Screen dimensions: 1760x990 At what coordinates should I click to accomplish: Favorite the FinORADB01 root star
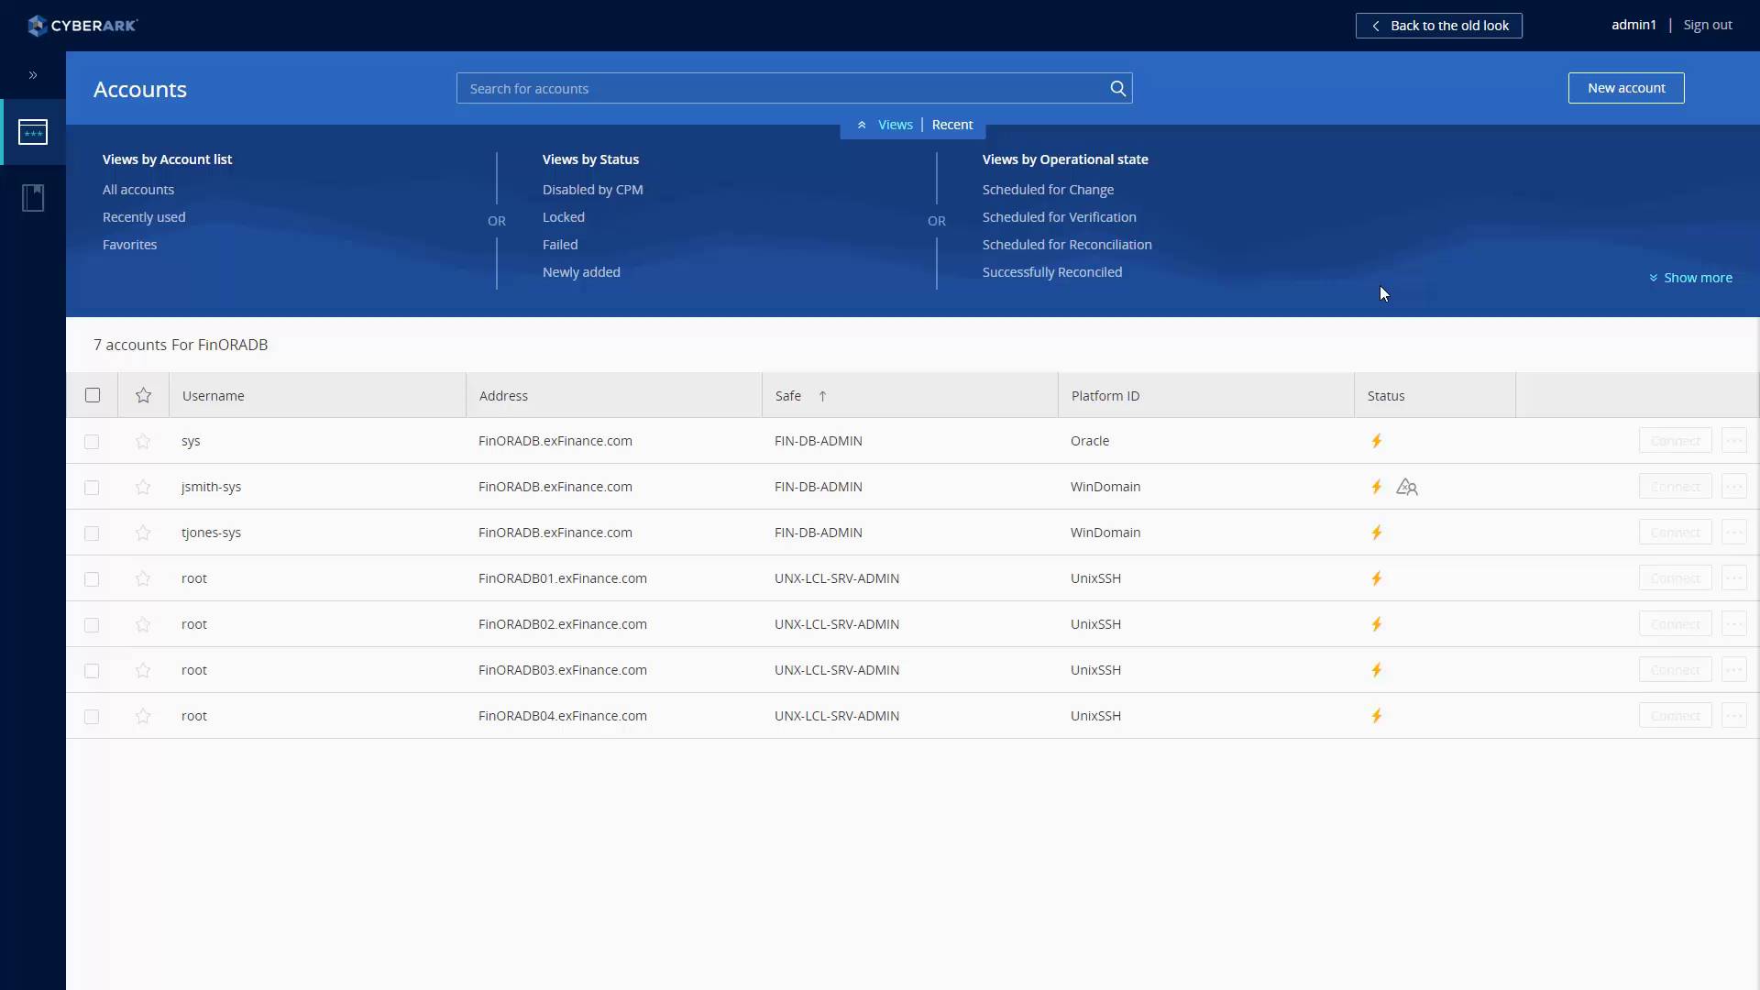[143, 578]
